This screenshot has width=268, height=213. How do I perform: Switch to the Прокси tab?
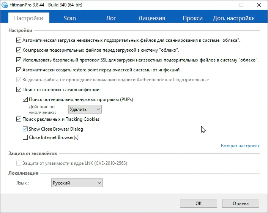click(192, 18)
